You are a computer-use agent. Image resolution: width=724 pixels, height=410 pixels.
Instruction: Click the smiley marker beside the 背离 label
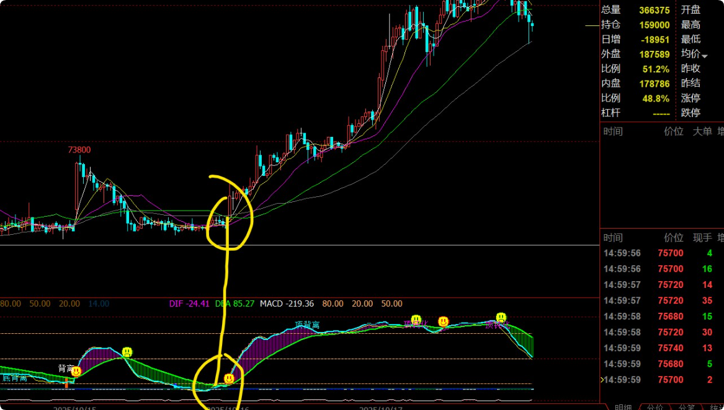[76, 372]
